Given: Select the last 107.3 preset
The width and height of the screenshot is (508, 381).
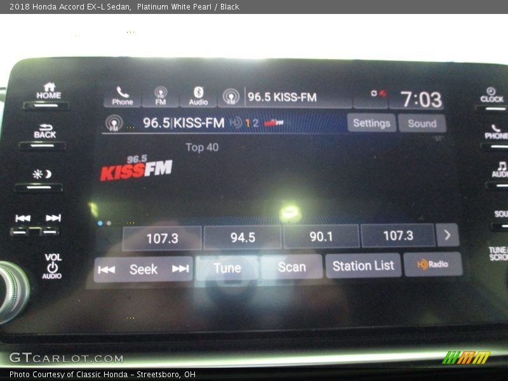Looking at the screenshot, I should [398, 235].
